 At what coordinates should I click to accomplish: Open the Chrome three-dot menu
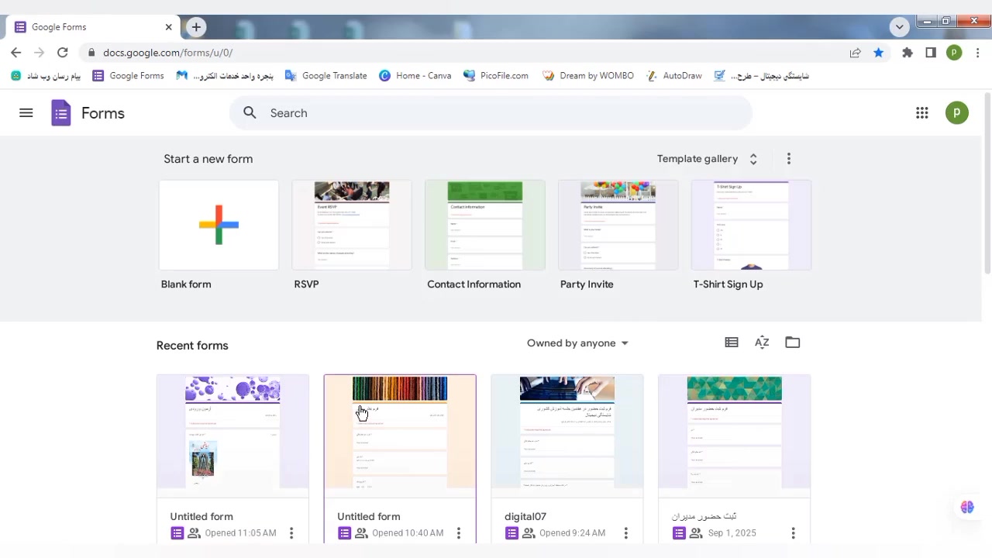977,53
